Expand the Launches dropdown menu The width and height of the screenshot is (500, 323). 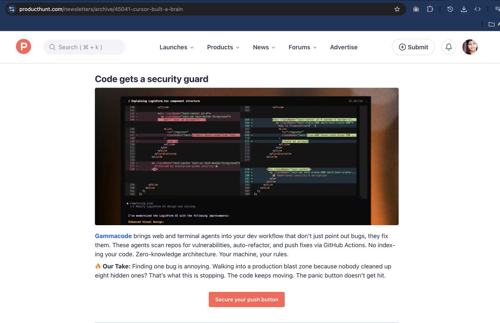pyautogui.click(x=177, y=47)
